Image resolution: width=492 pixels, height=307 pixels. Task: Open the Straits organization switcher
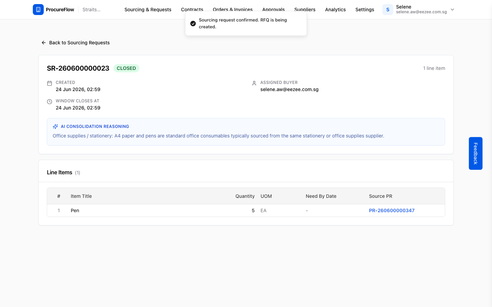(x=92, y=10)
